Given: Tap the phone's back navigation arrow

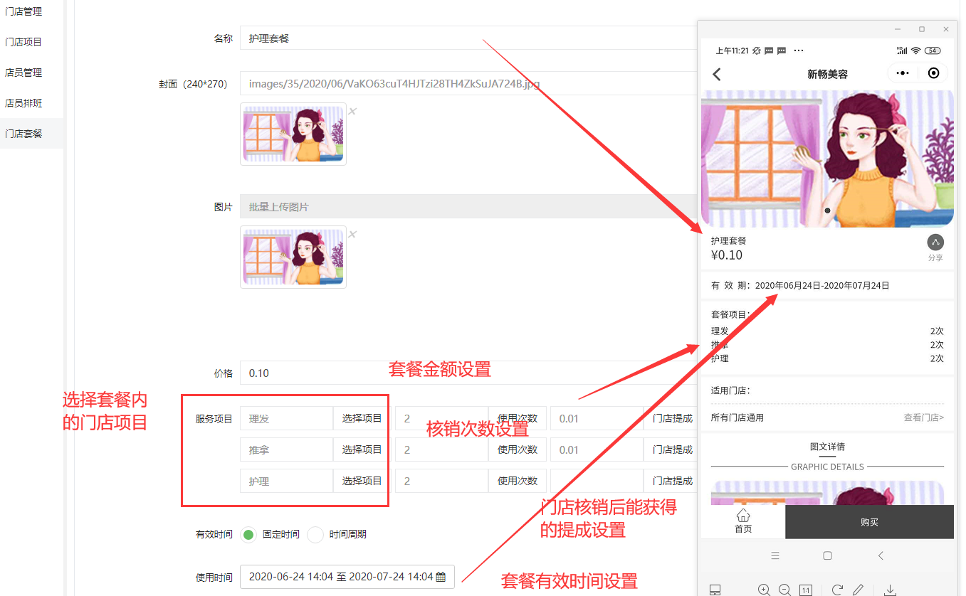Looking at the screenshot, I should point(881,555).
